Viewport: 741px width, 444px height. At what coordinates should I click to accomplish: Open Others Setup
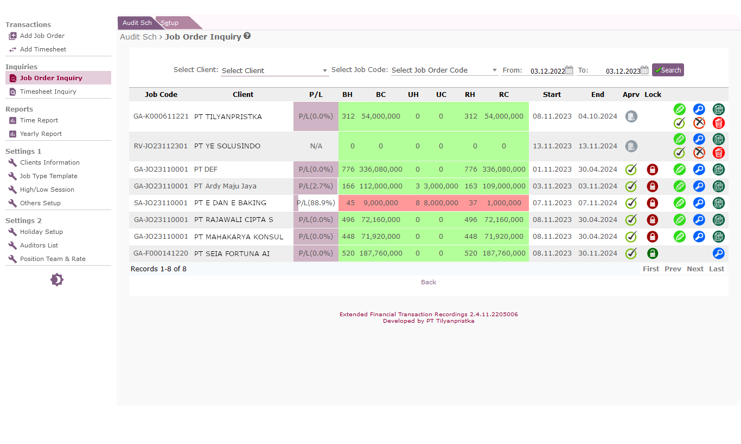40,203
